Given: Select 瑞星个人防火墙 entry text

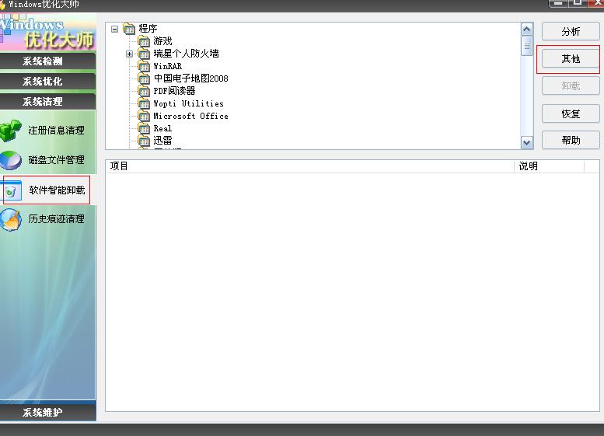Looking at the screenshot, I should pyautogui.click(x=186, y=54).
